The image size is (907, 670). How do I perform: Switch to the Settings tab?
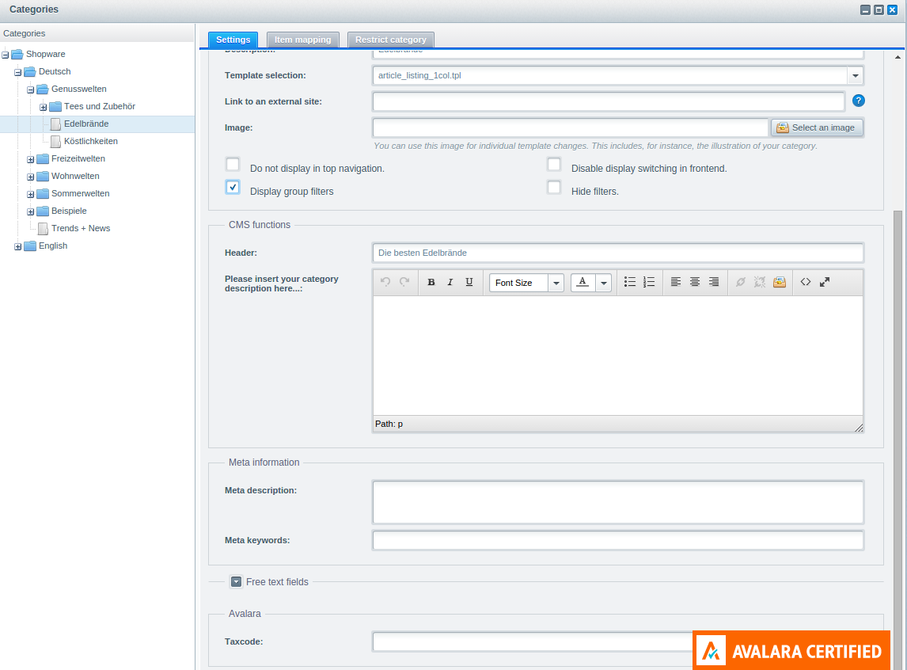coord(233,40)
